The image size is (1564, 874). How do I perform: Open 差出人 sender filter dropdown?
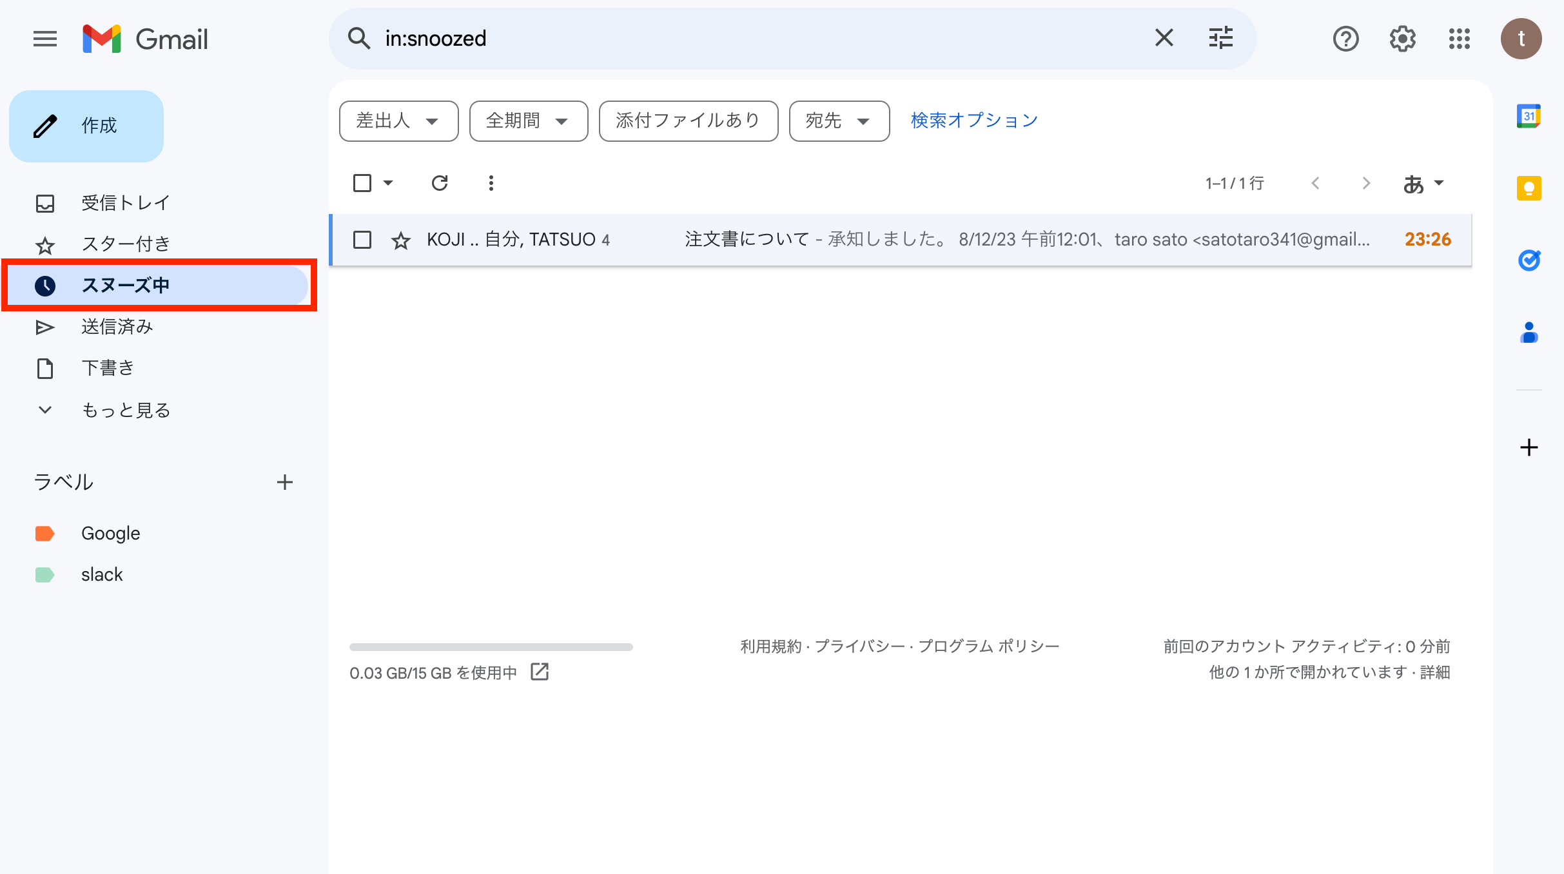(398, 121)
